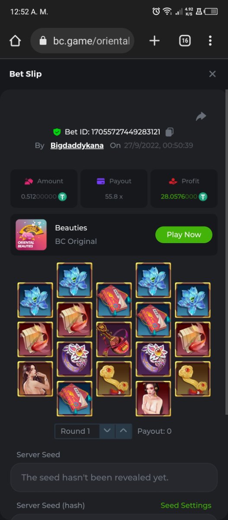Open a new browser tab with plus icon
This screenshot has width=228, height=520.
click(x=154, y=41)
